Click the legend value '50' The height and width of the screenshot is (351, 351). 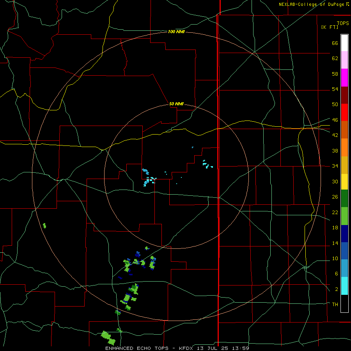pos(335,104)
